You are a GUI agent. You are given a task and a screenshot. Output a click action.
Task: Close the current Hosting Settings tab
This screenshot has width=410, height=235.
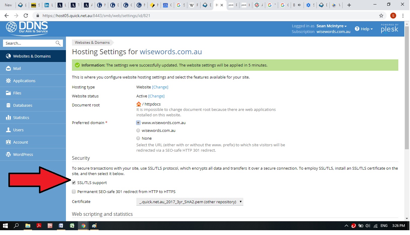click(222, 5)
